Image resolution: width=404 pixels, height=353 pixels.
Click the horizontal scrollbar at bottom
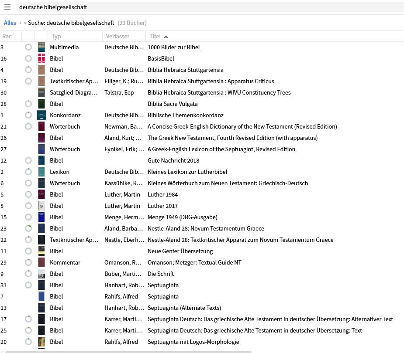(128, 352)
